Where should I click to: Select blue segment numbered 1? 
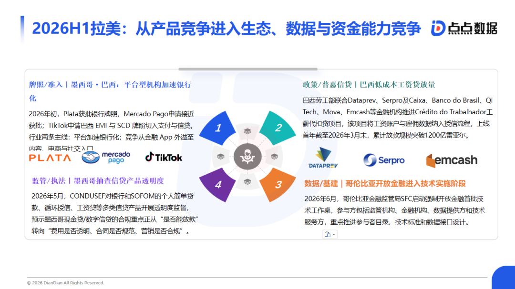click(218, 128)
